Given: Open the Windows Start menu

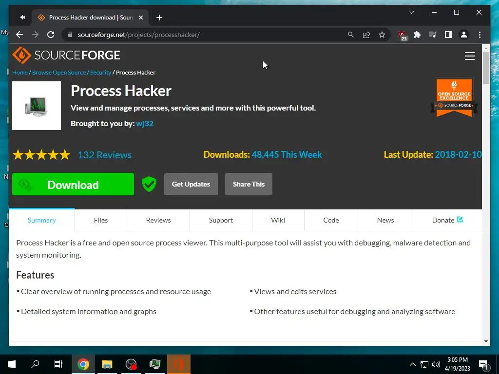Looking at the screenshot, I should click(12, 364).
